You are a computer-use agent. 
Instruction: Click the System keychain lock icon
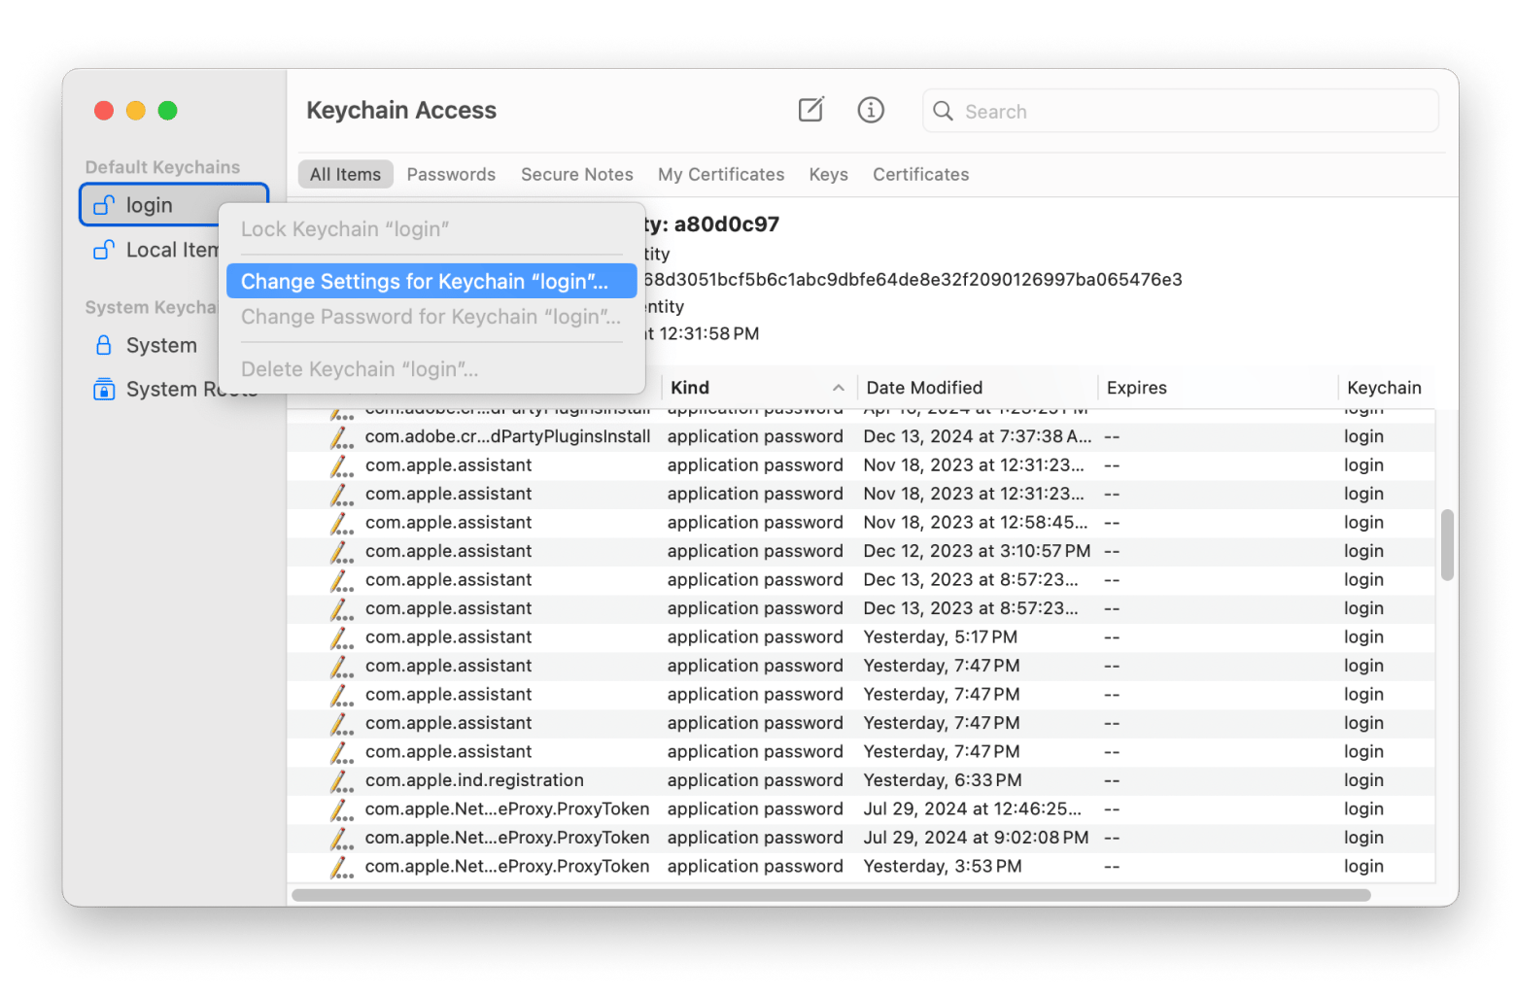click(104, 345)
